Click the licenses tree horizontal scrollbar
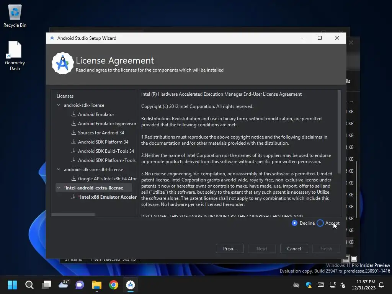Screen dimensions: 392x294 coord(73,215)
